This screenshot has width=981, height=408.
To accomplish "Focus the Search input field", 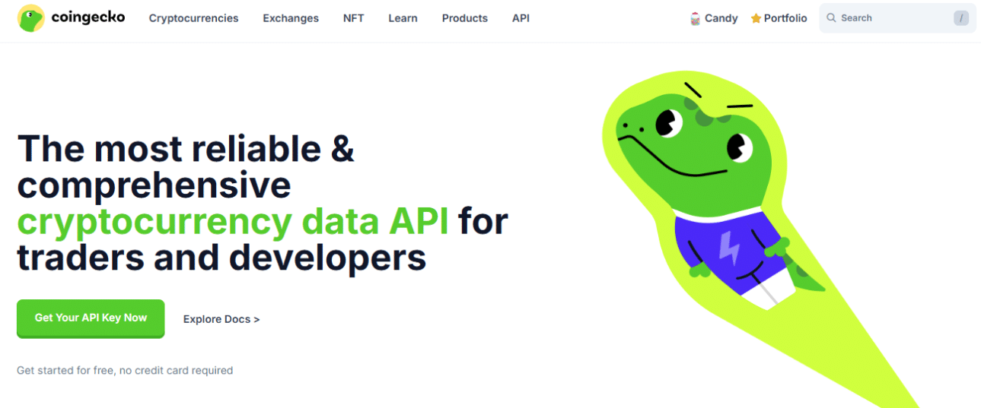I will 890,17.
